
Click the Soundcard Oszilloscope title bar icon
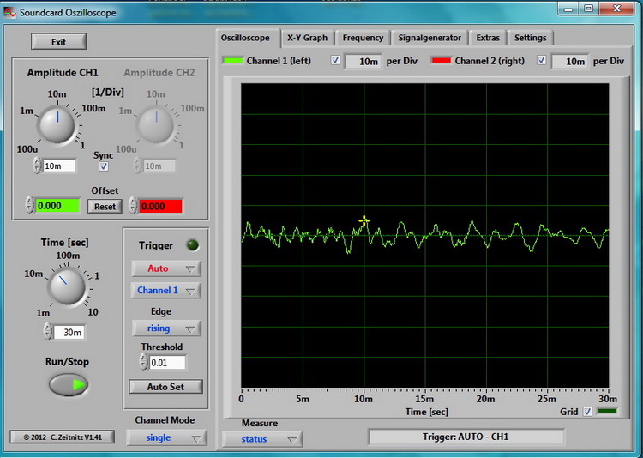(x=10, y=13)
